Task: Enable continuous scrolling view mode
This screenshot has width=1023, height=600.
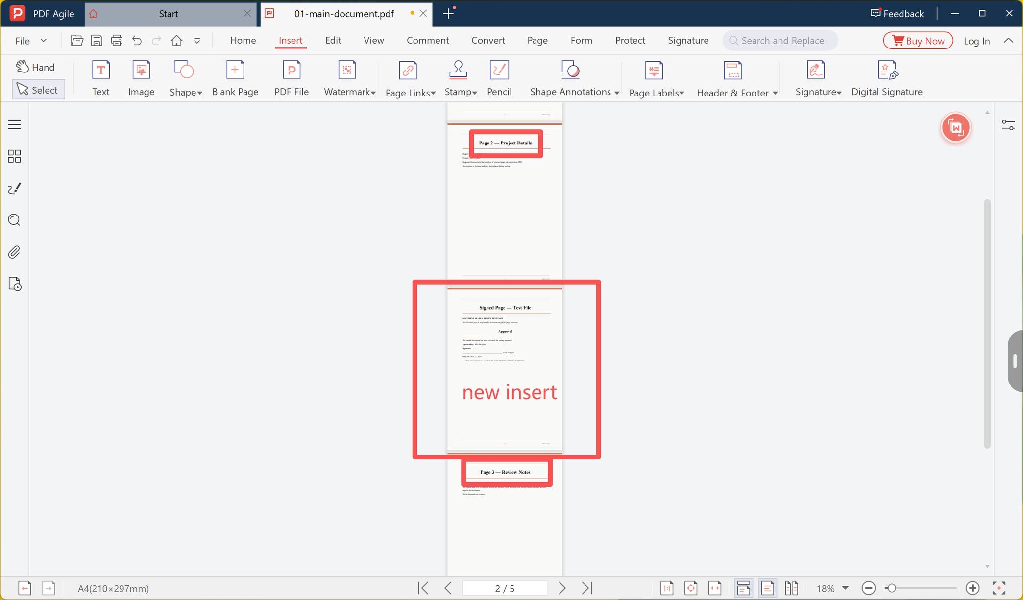Action: tap(743, 588)
